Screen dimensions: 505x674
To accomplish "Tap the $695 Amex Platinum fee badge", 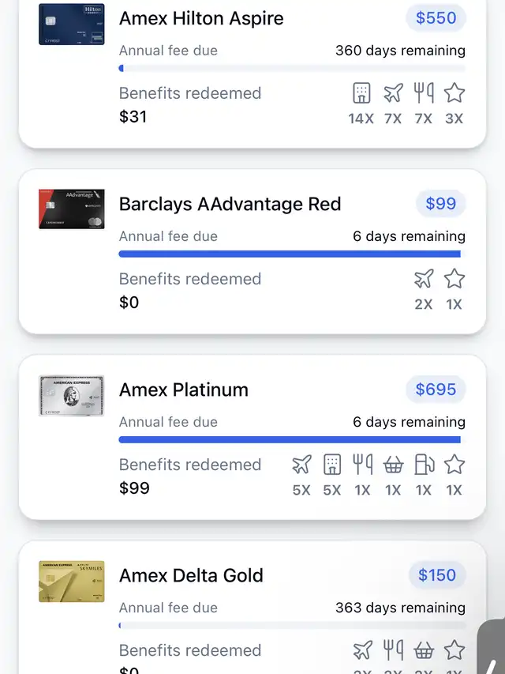I will (436, 390).
